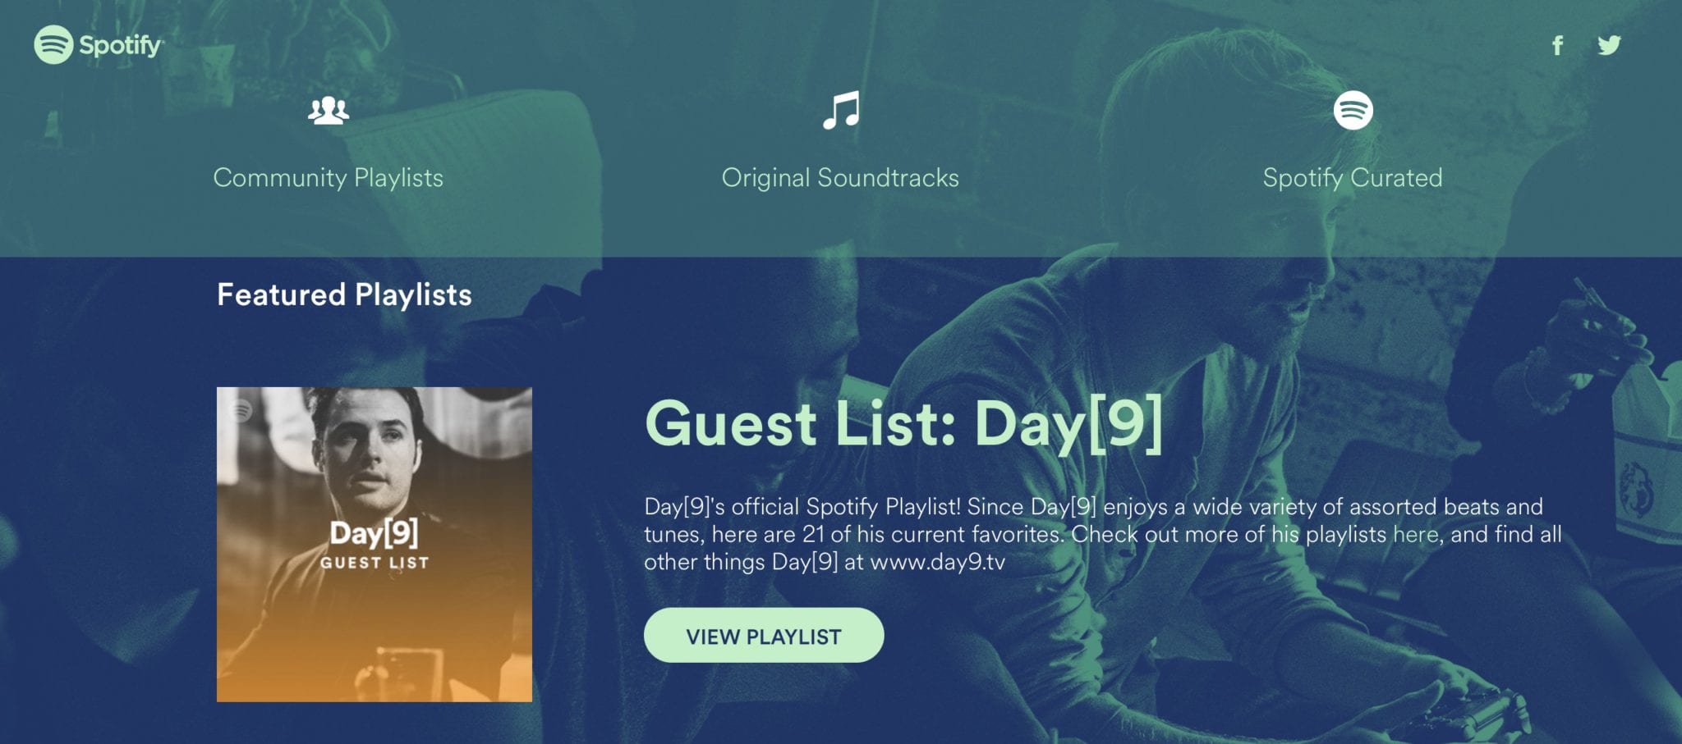Click the Day[9] text on cover art

(375, 533)
